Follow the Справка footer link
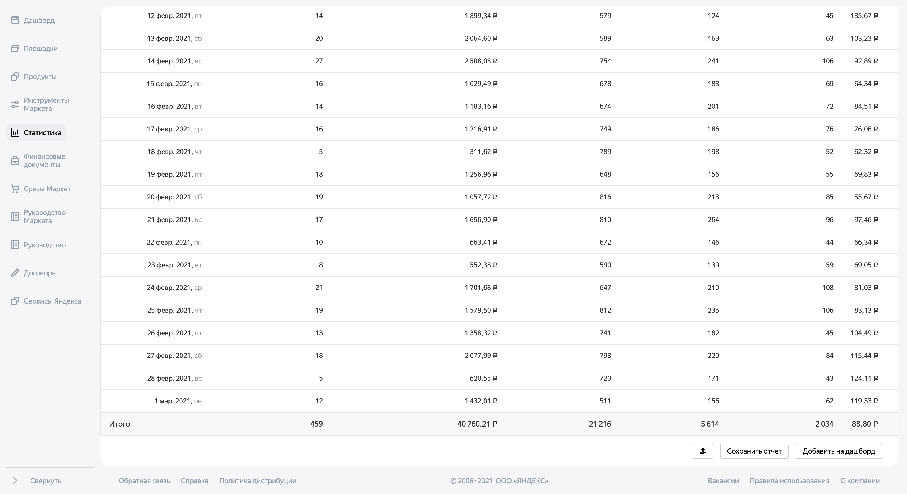Image resolution: width=907 pixels, height=494 pixels. pyautogui.click(x=194, y=481)
